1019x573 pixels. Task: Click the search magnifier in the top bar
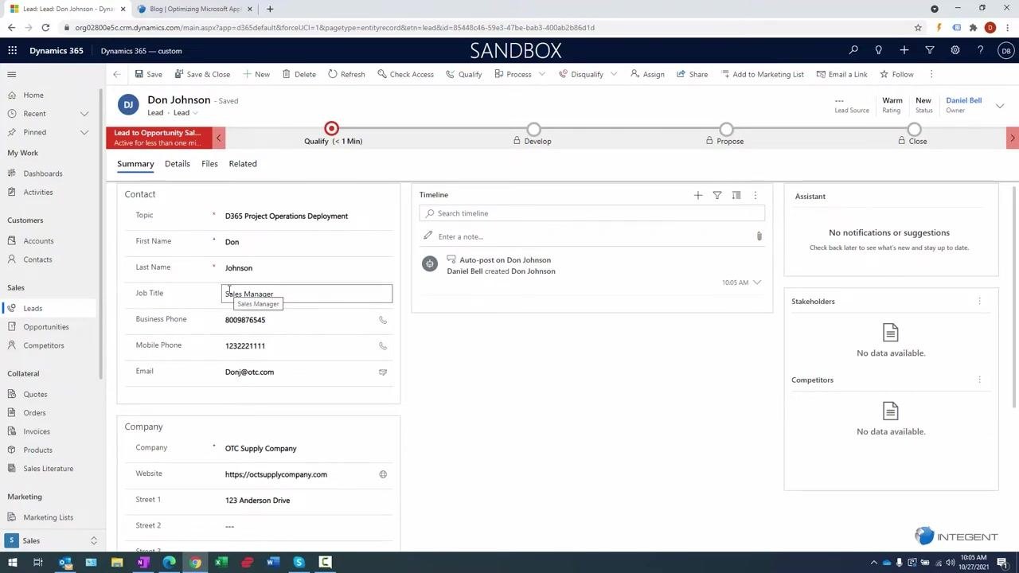coord(853,50)
